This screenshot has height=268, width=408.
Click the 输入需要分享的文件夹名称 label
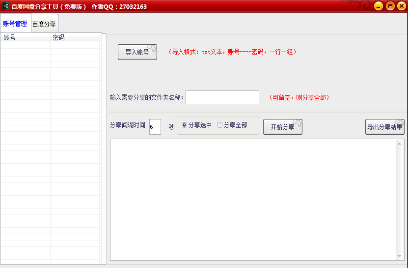[146, 97]
